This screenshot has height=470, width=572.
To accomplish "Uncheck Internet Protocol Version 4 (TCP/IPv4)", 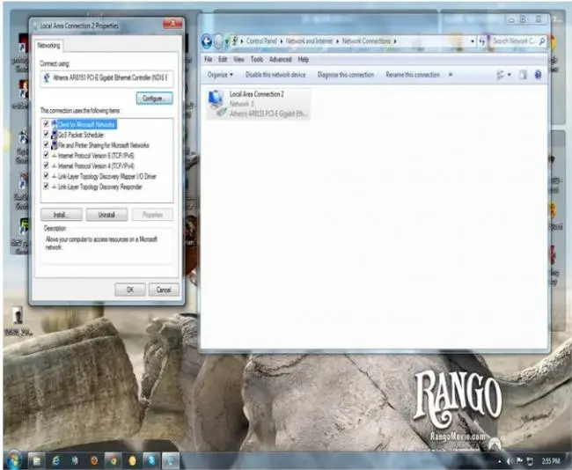I will click(x=46, y=165).
